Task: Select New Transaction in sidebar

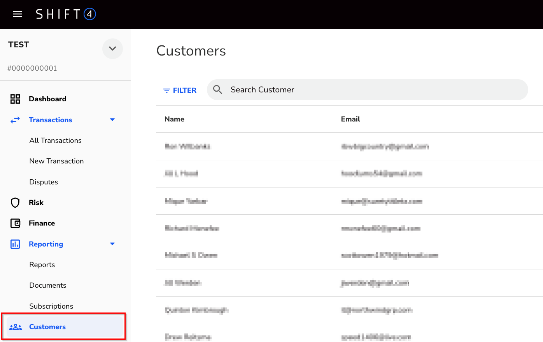Action: (56, 161)
